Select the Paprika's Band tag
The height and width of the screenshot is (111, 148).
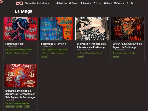(52, 50)
